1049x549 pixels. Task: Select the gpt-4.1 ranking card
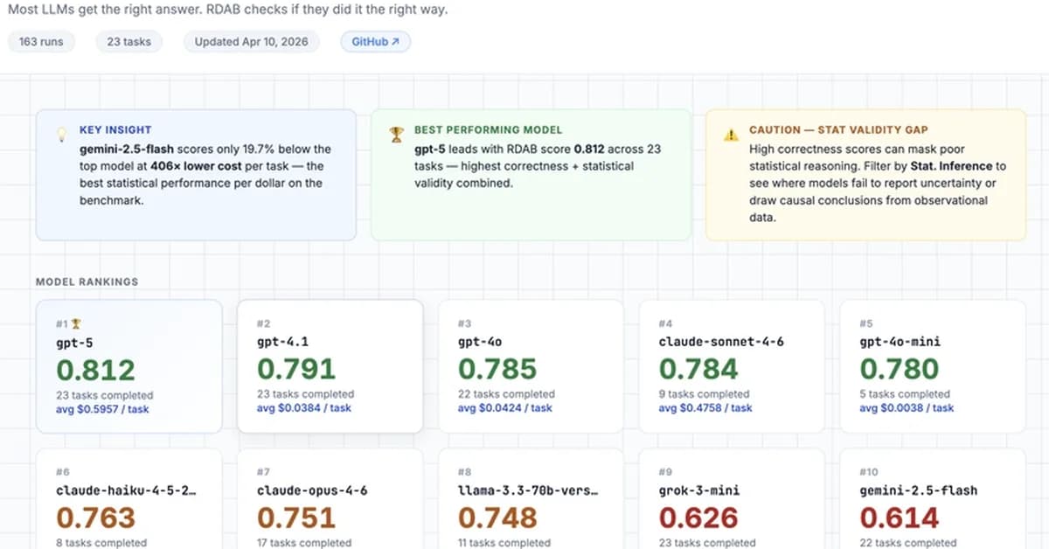point(330,365)
